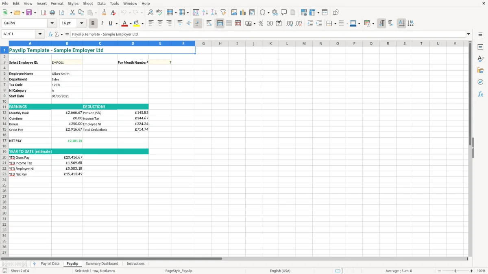Expand background color dropdown arrow

tap(142, 24)
